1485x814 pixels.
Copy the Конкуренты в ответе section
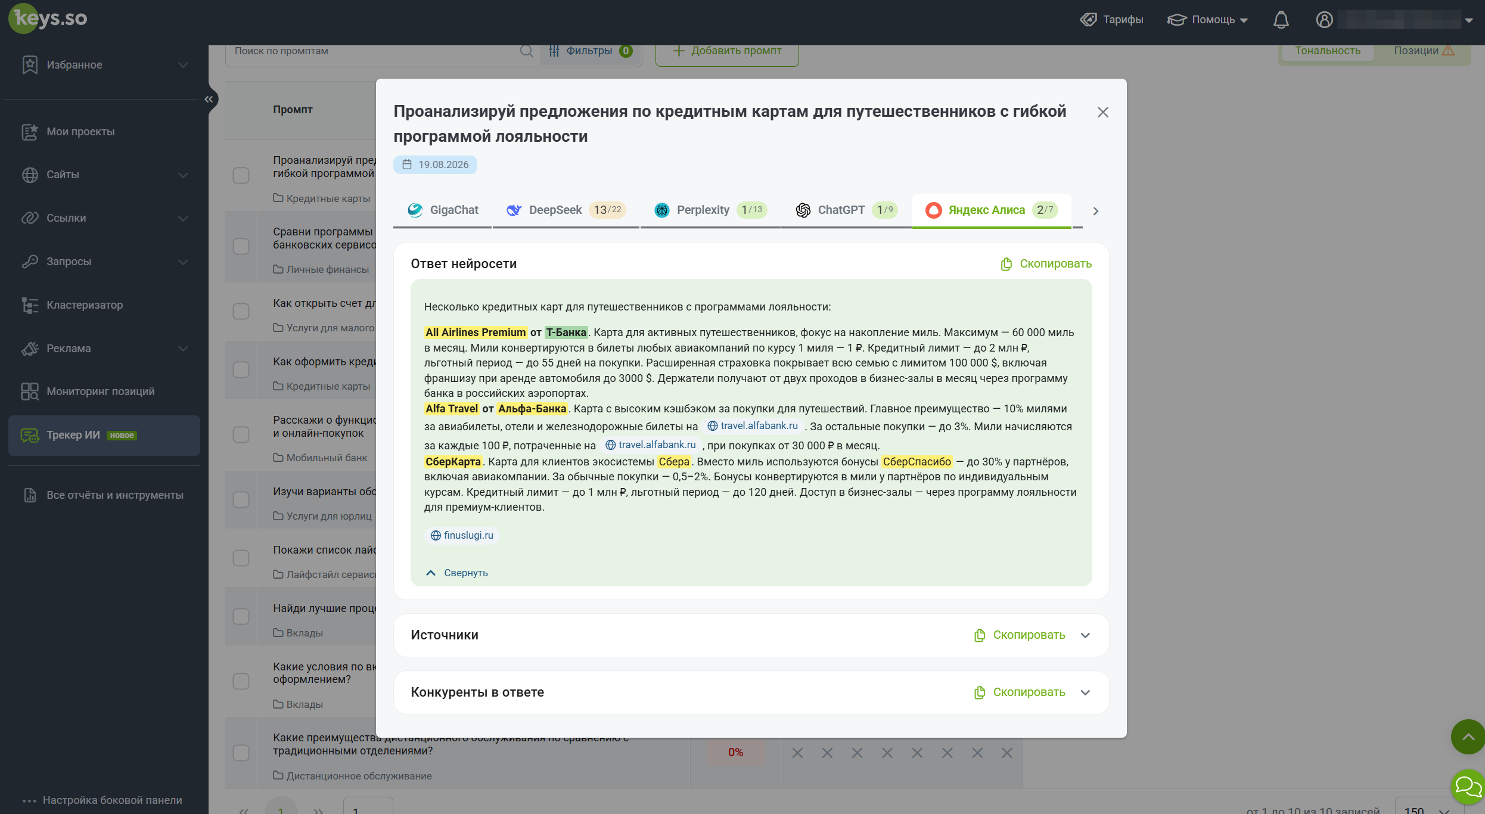(1020, 692)
